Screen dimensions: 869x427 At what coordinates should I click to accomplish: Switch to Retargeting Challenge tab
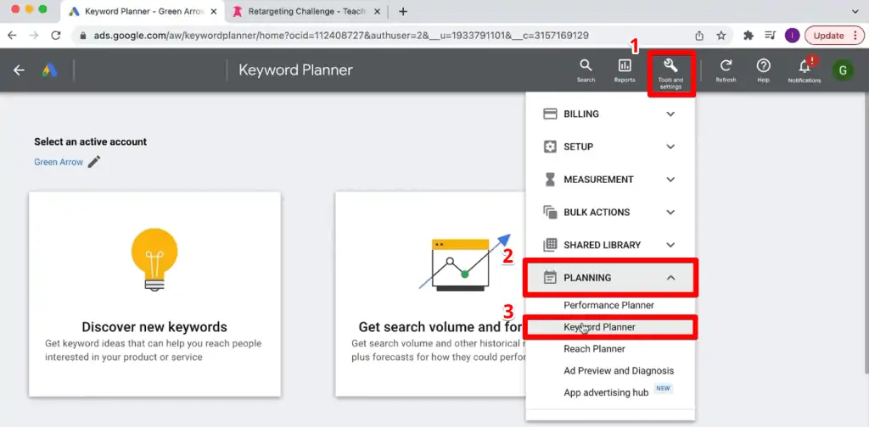coord(307,12)
